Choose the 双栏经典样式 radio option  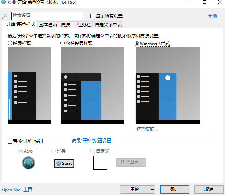point(62,43)
